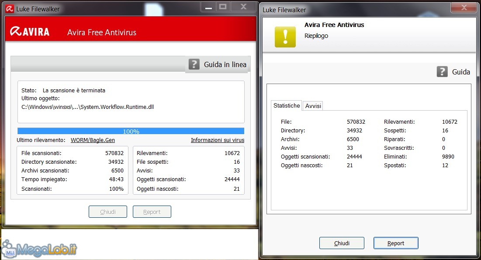Image resolution: width=481 pixels, height=260 pixels.
Task: Click the 'Riepilogo' heading text
Action: [x=316, y=36]
